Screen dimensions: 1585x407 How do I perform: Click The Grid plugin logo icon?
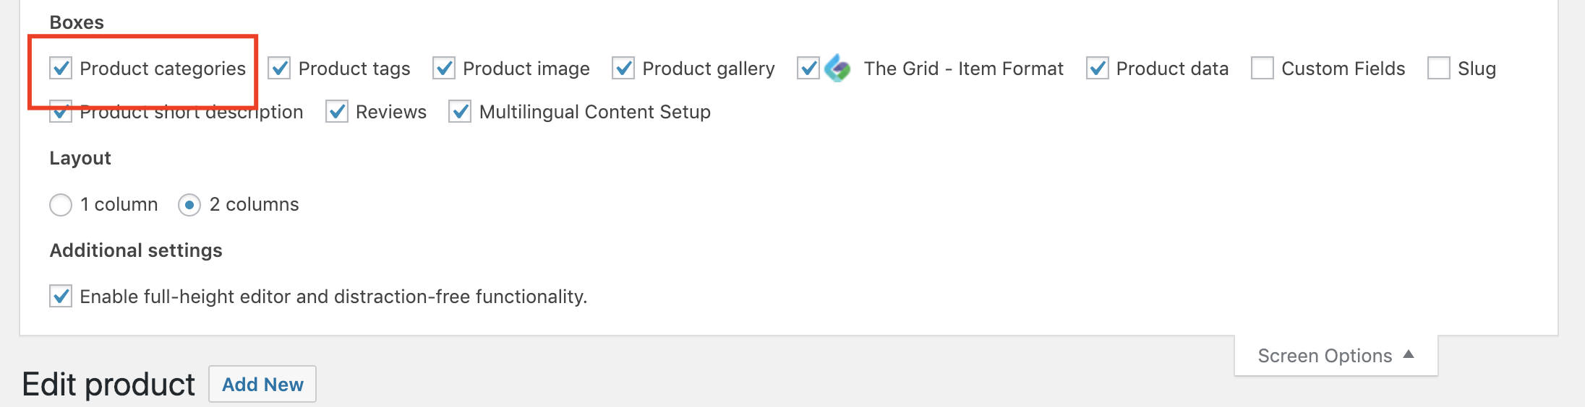click(x=838, y=69)
